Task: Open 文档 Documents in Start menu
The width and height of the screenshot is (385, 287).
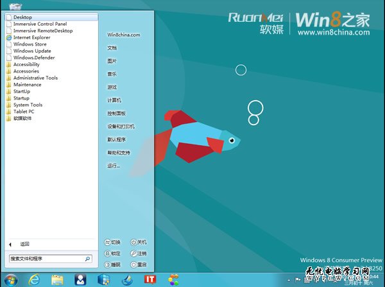Action: pyautogui.click(x=112, y=48)
